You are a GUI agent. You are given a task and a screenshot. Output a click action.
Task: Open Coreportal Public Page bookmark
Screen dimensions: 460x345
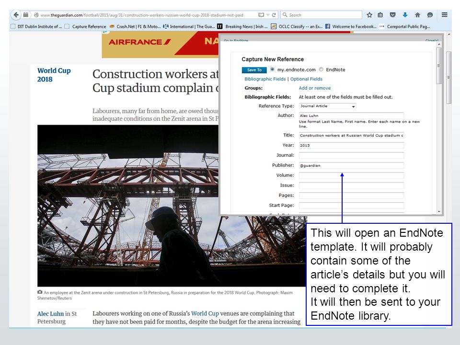pos(405,26)
